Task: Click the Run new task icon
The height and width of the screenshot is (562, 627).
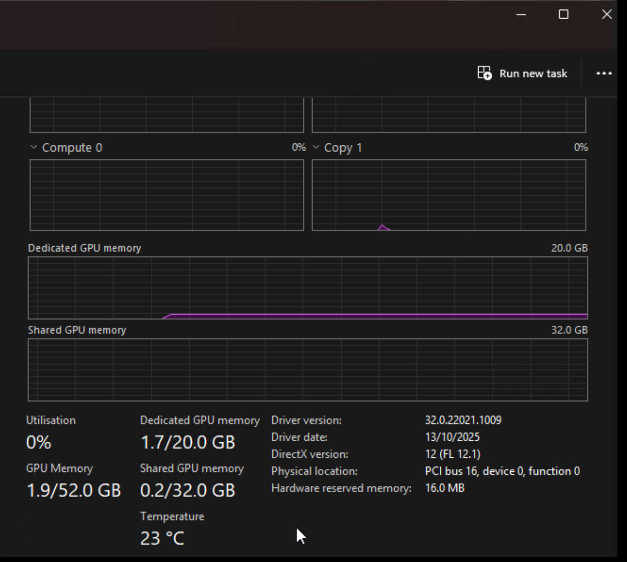Action: point(485,73)
